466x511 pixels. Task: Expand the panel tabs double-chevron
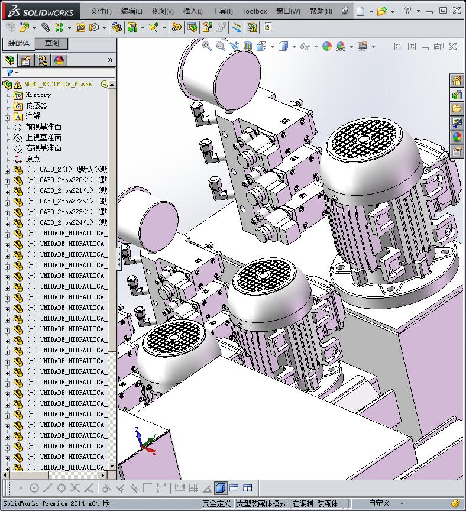tap(110, 60)
